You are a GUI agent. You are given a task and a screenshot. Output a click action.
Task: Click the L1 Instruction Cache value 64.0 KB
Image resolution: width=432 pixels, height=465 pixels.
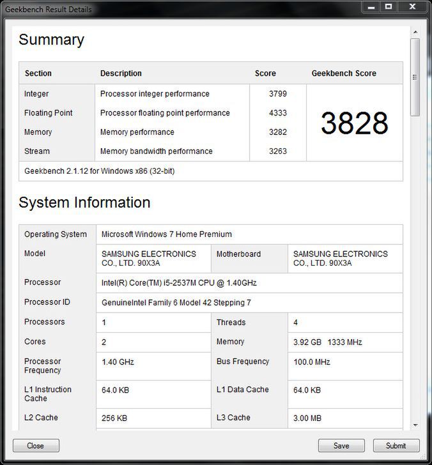[115, 390]
